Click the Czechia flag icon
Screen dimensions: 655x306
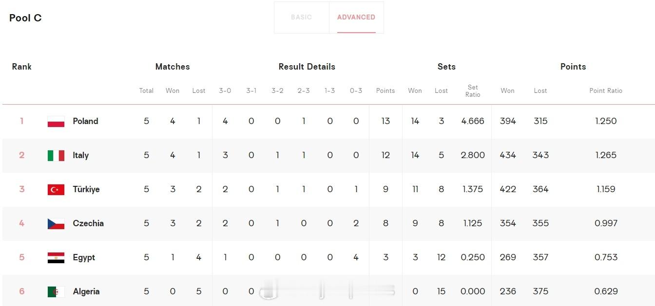click(x=56, y=224)
